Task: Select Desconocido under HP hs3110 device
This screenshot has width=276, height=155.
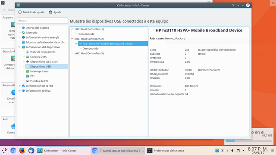Action: coord(91,49)
